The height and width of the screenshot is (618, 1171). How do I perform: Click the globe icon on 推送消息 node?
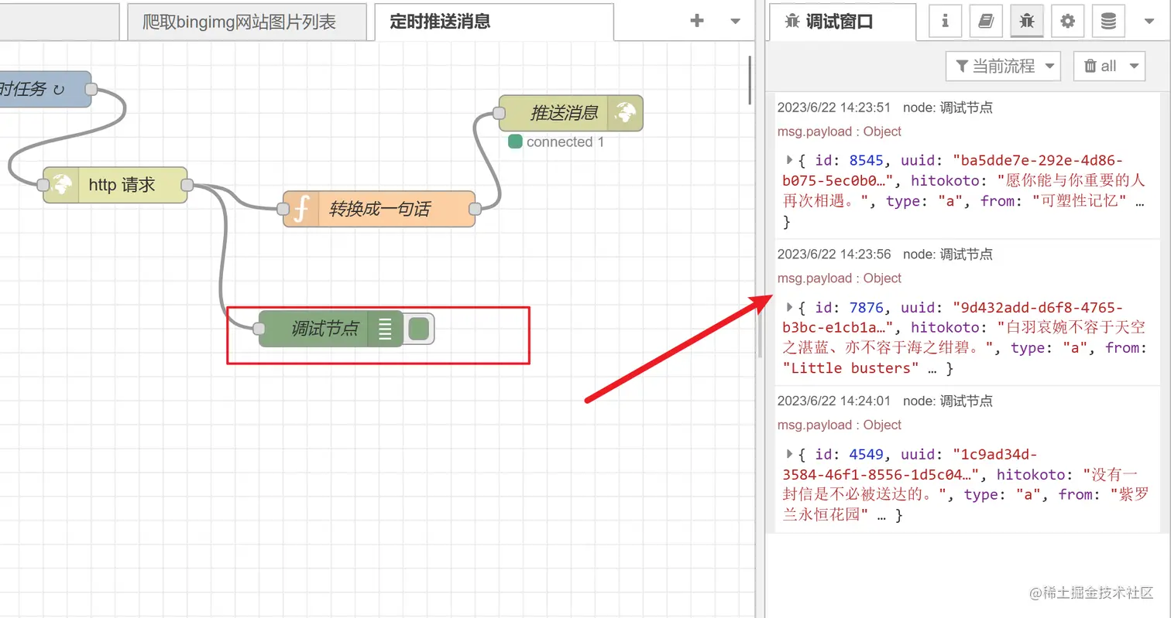625,113
